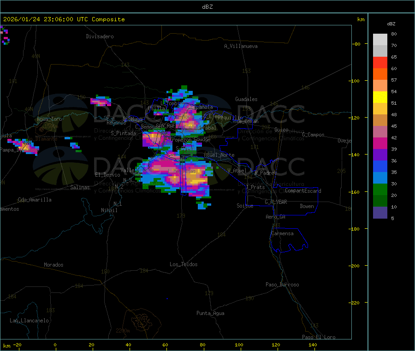Click the yellow 51 dBZ legend swatch
Image resolution: width=415 pixels, height=351 pixels.
[380, 97]
